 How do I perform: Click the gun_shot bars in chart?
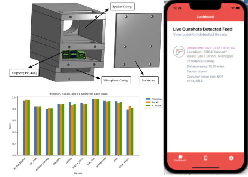(95, 127)
